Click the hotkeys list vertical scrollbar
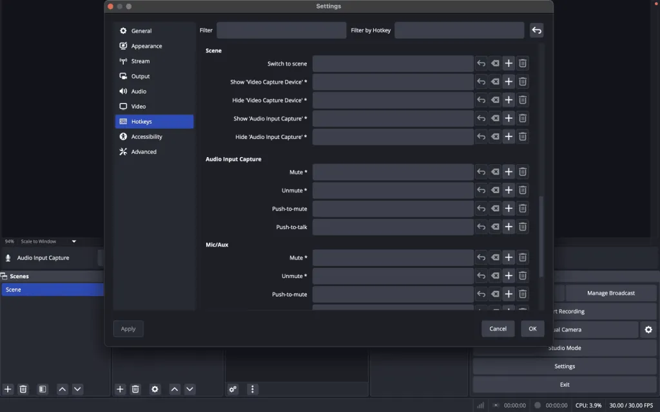The height and width of the screenshot is (412, 660). (x=541, y=236)
